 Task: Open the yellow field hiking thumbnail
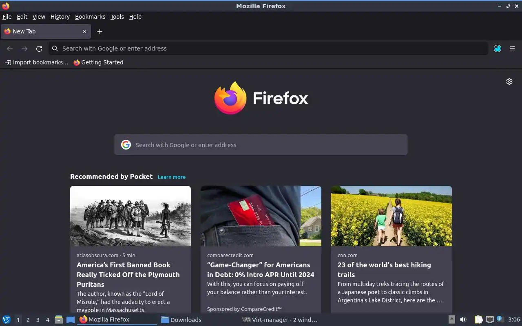(391, 216)
